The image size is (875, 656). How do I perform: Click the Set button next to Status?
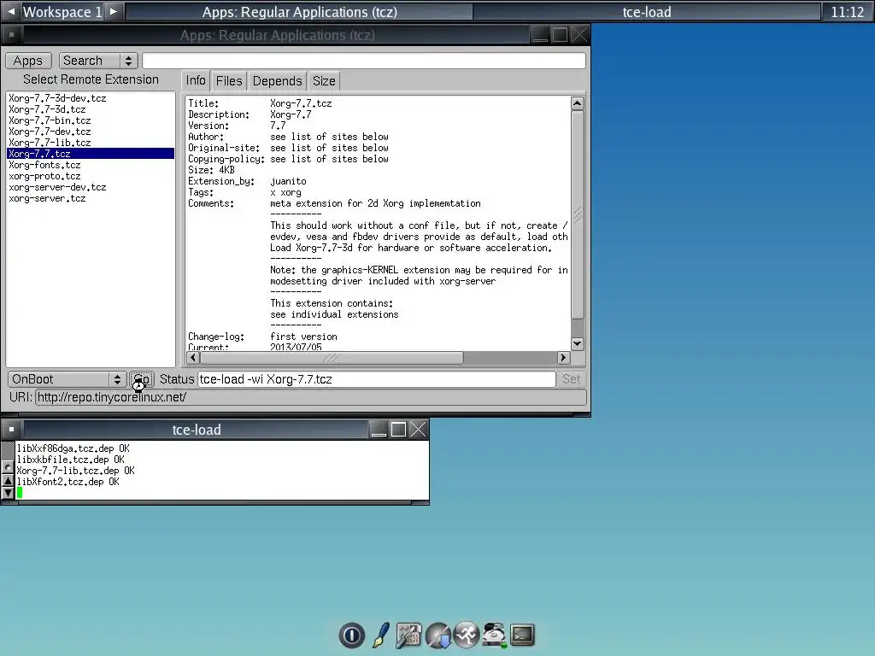[571, 379]
